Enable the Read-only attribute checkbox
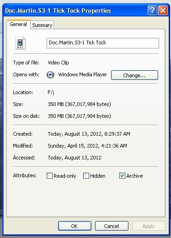Viewport: 171px width, 238px height. pos(49,175)
